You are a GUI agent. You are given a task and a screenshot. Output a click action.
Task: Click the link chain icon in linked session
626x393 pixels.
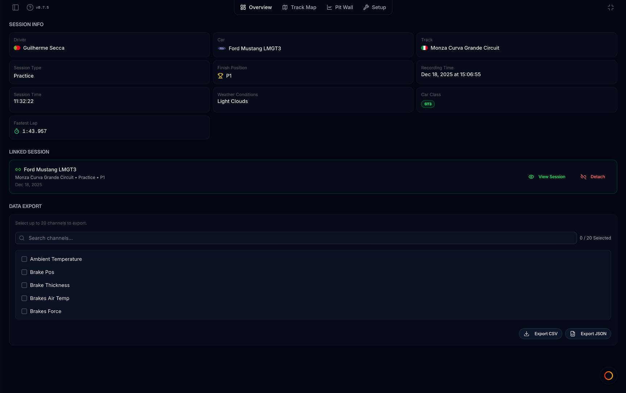pos(18,169)
